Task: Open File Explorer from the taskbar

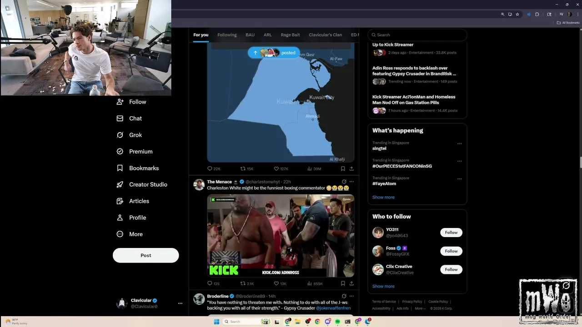Action: 297,322
